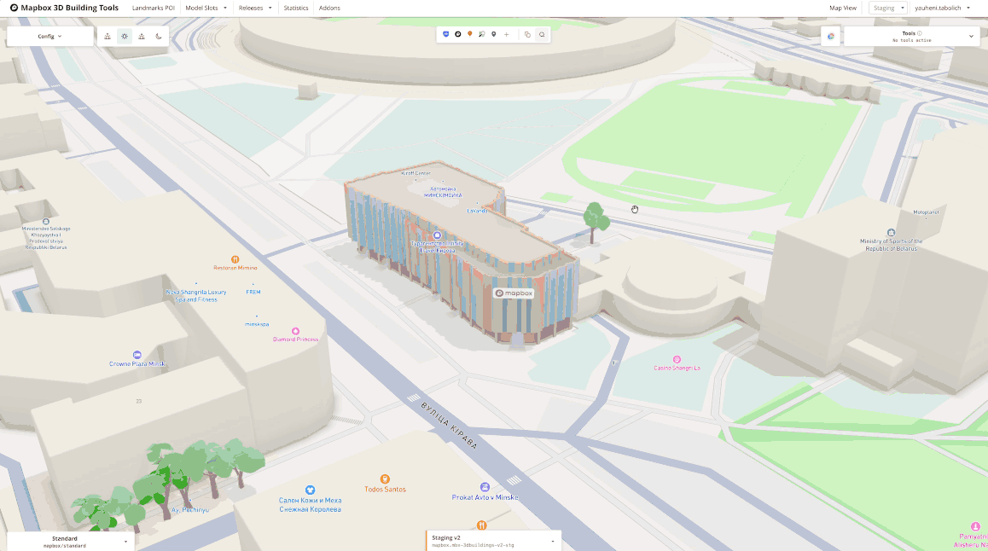Switch to Map View
This screenshot has width=988, height=551.
[x=842, y=9]
